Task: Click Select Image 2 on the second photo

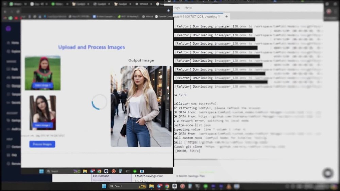Action: tap(43, 125)
